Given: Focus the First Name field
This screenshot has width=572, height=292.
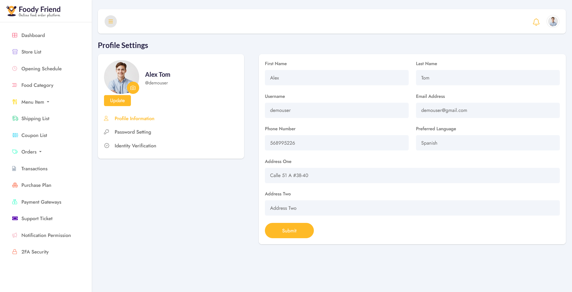Looking at the screenshot, I should pyautogui.click(x=337, y=78).
